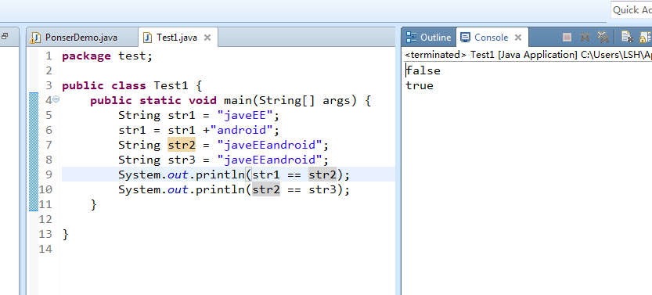This screenshot has height=295, width=652.
Task: Click the Java file icon on PonserDemo.java tab
Action: 36,38
